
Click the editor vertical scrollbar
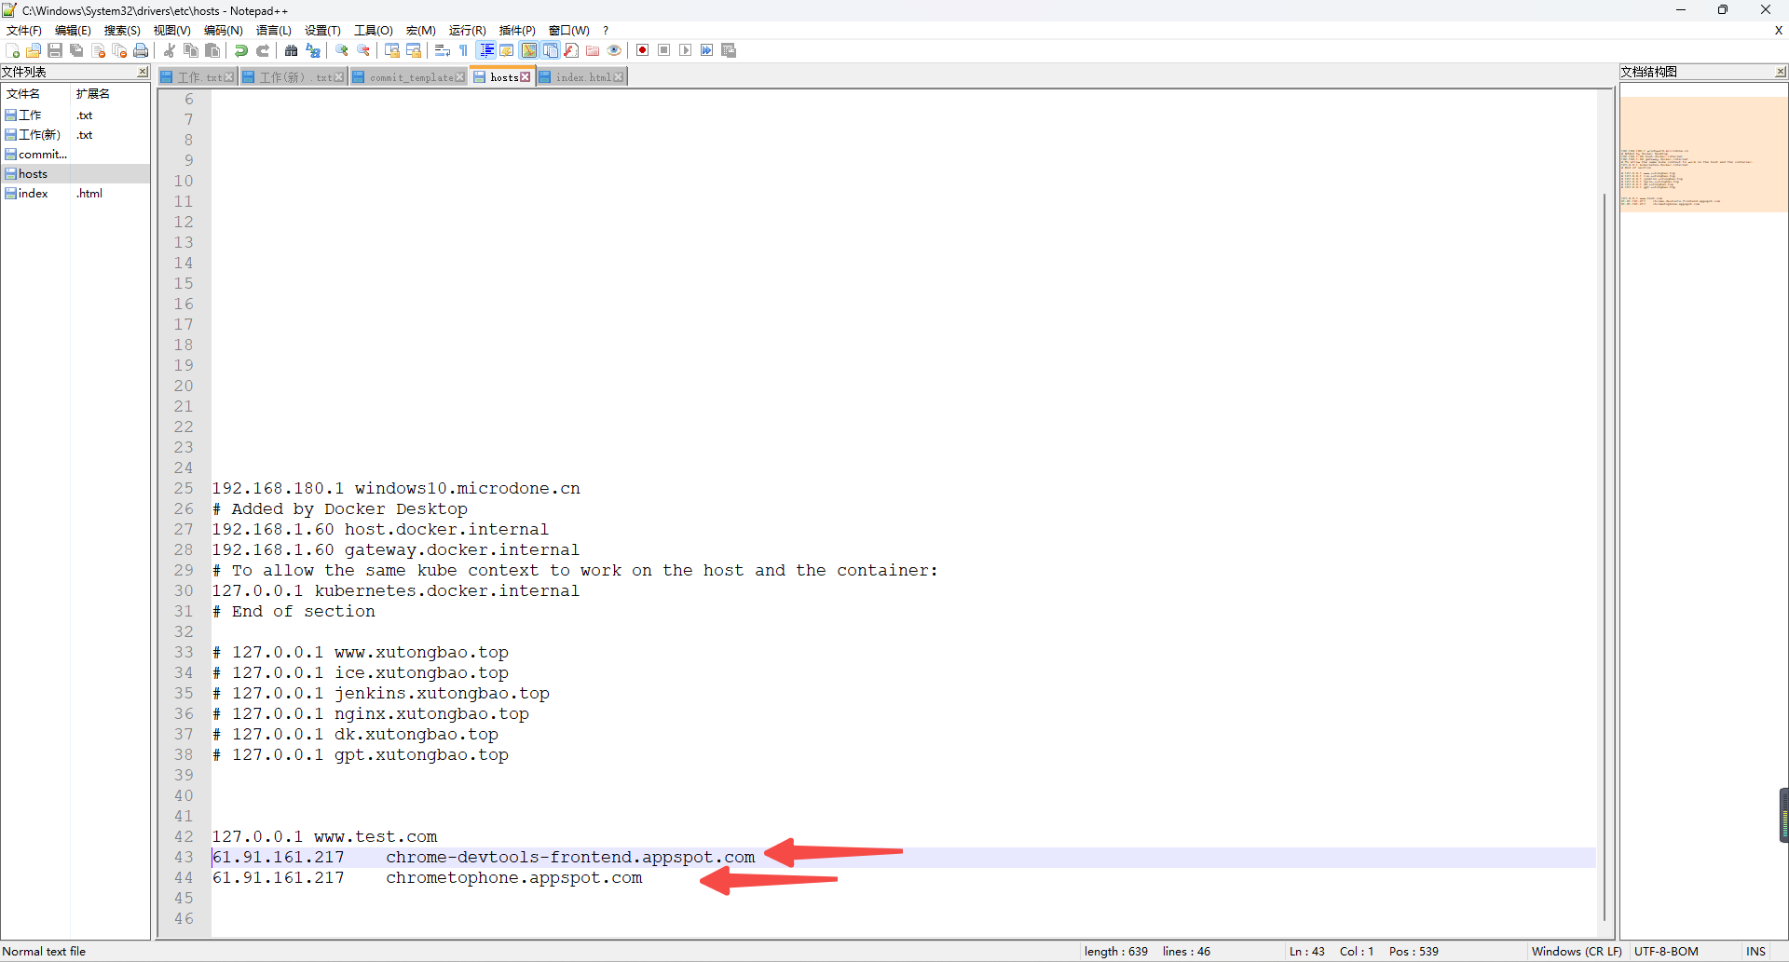point(1605,557)
